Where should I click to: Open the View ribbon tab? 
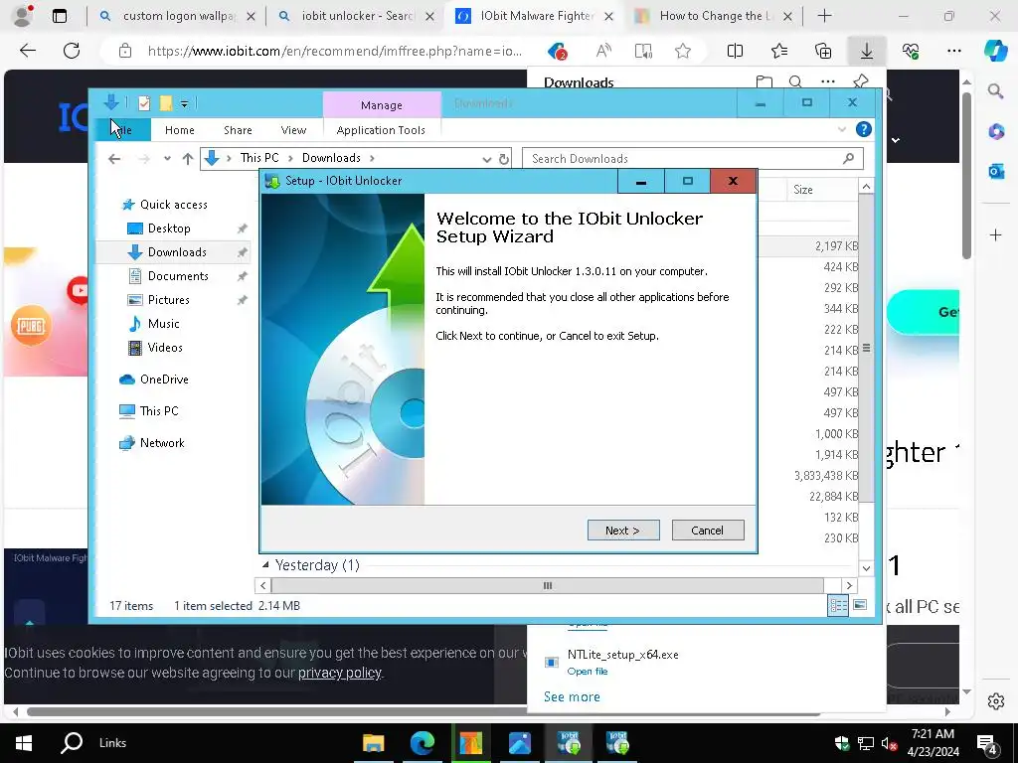[293, 130]
